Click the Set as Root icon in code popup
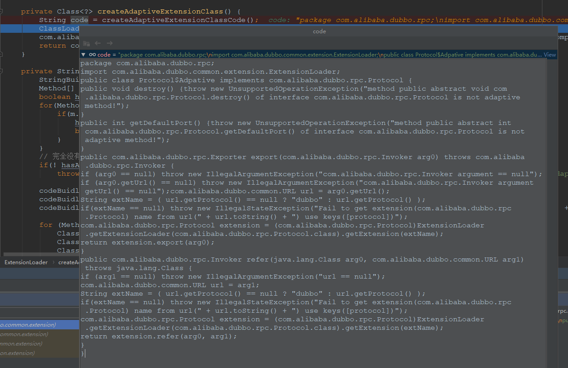Image resolution: width=568 pixels, height=368 pixels. tap(86, 43)
